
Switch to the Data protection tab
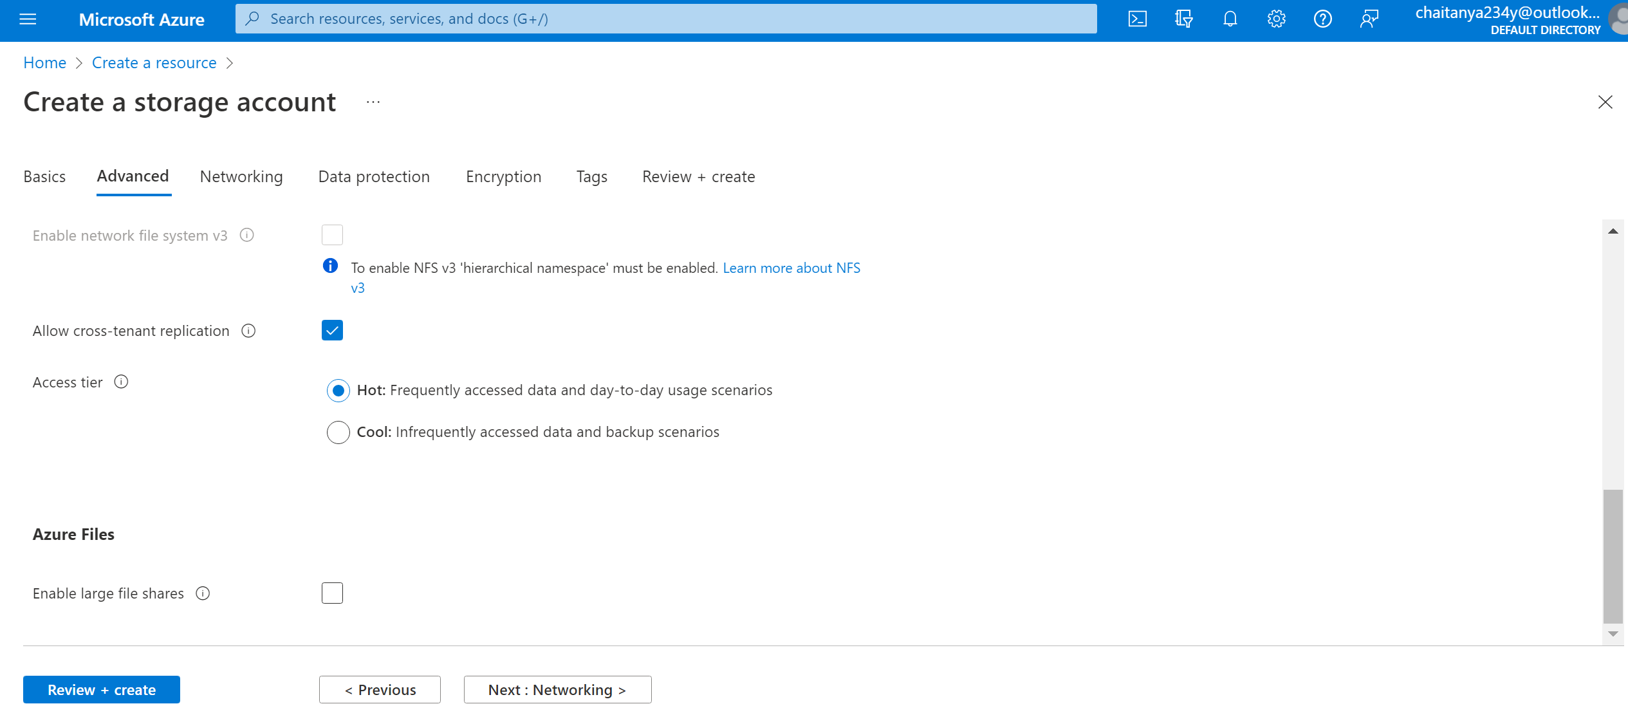(x=373, y=176)
